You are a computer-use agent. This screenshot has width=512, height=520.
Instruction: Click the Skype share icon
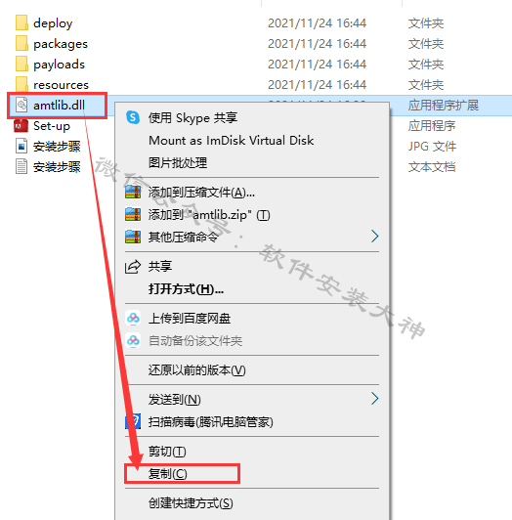(133, 117)
